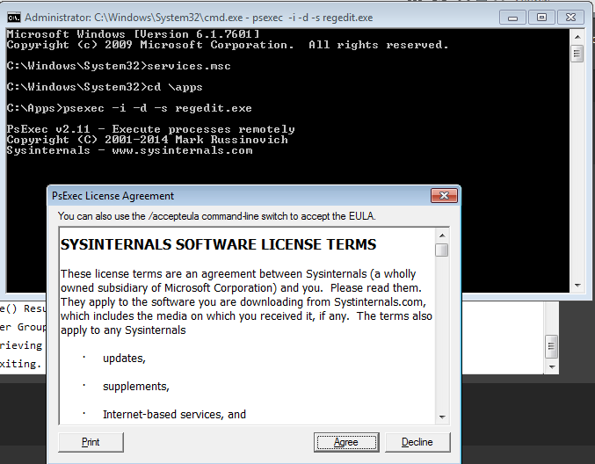The image size is (595, 464).
Task: Print the license agreement
Action: pyautogui.click(x=91, y=442)
